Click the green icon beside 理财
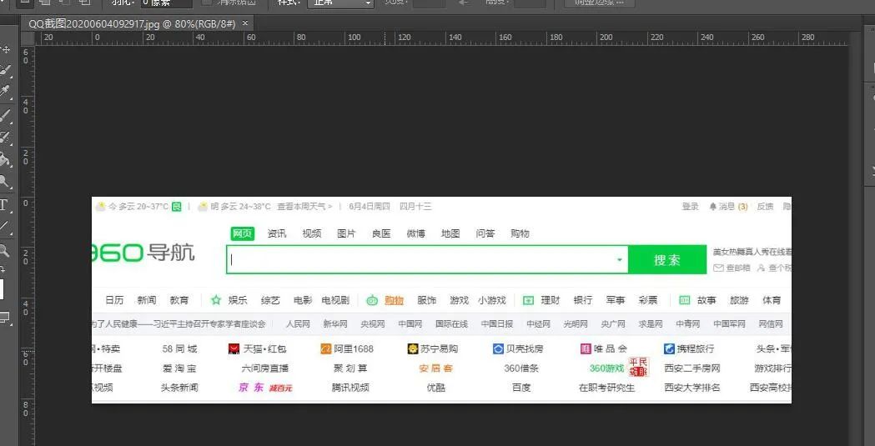 (528, 300)
